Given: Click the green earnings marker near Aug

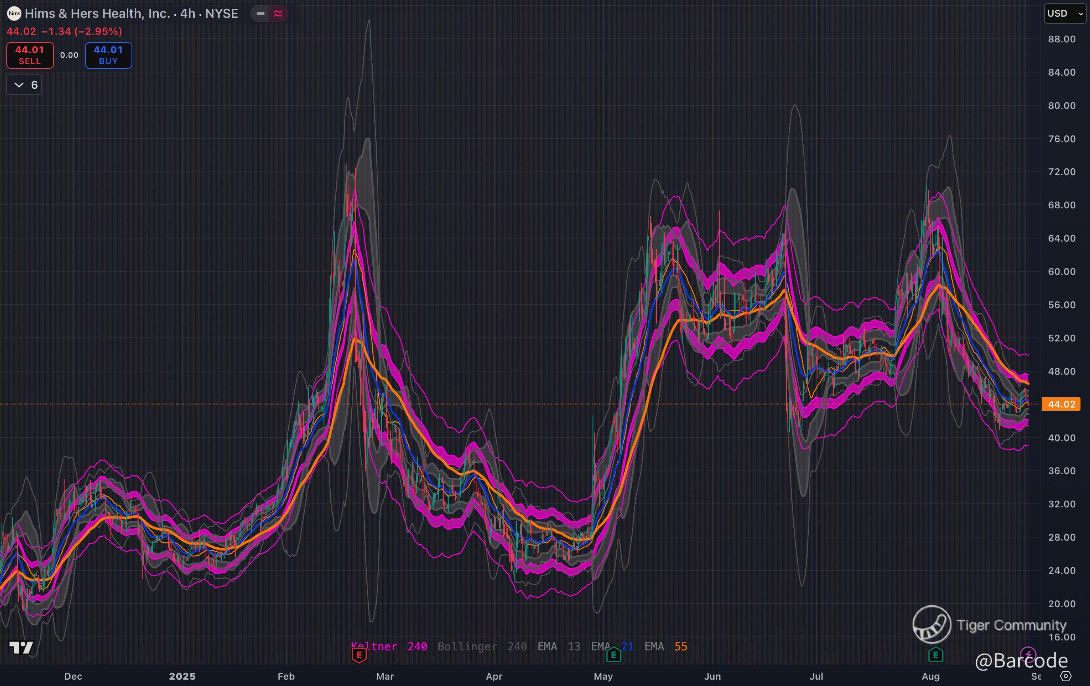Looking at the screenshot, I should point(935,655).
